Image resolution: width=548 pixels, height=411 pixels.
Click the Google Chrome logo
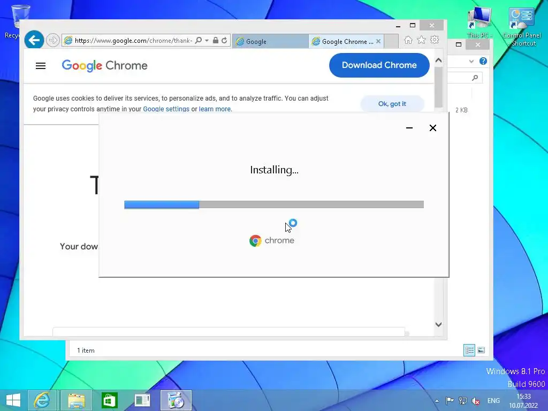pos(104,65)
